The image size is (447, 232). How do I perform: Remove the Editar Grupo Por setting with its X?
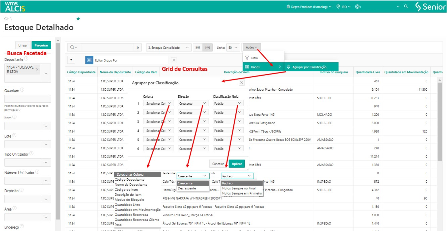(174, 60)
